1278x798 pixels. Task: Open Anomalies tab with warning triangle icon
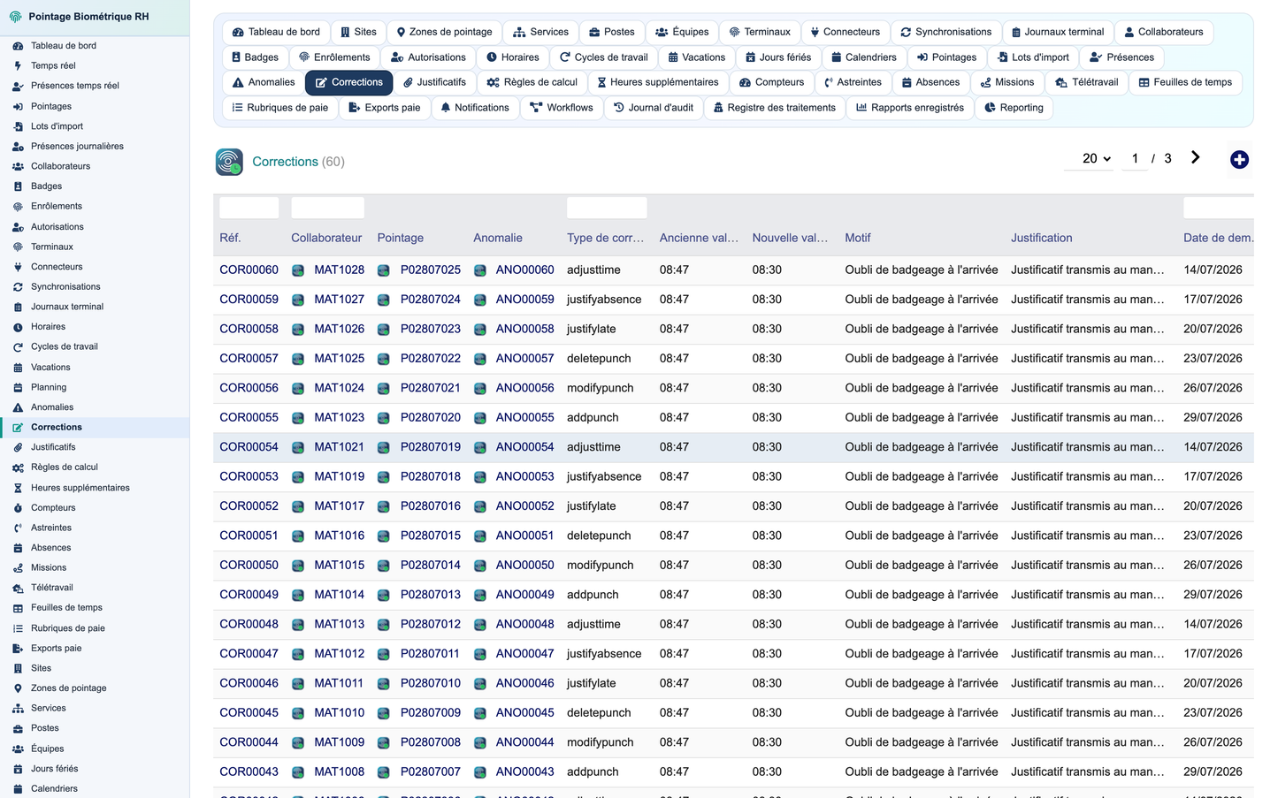point(263,82)
